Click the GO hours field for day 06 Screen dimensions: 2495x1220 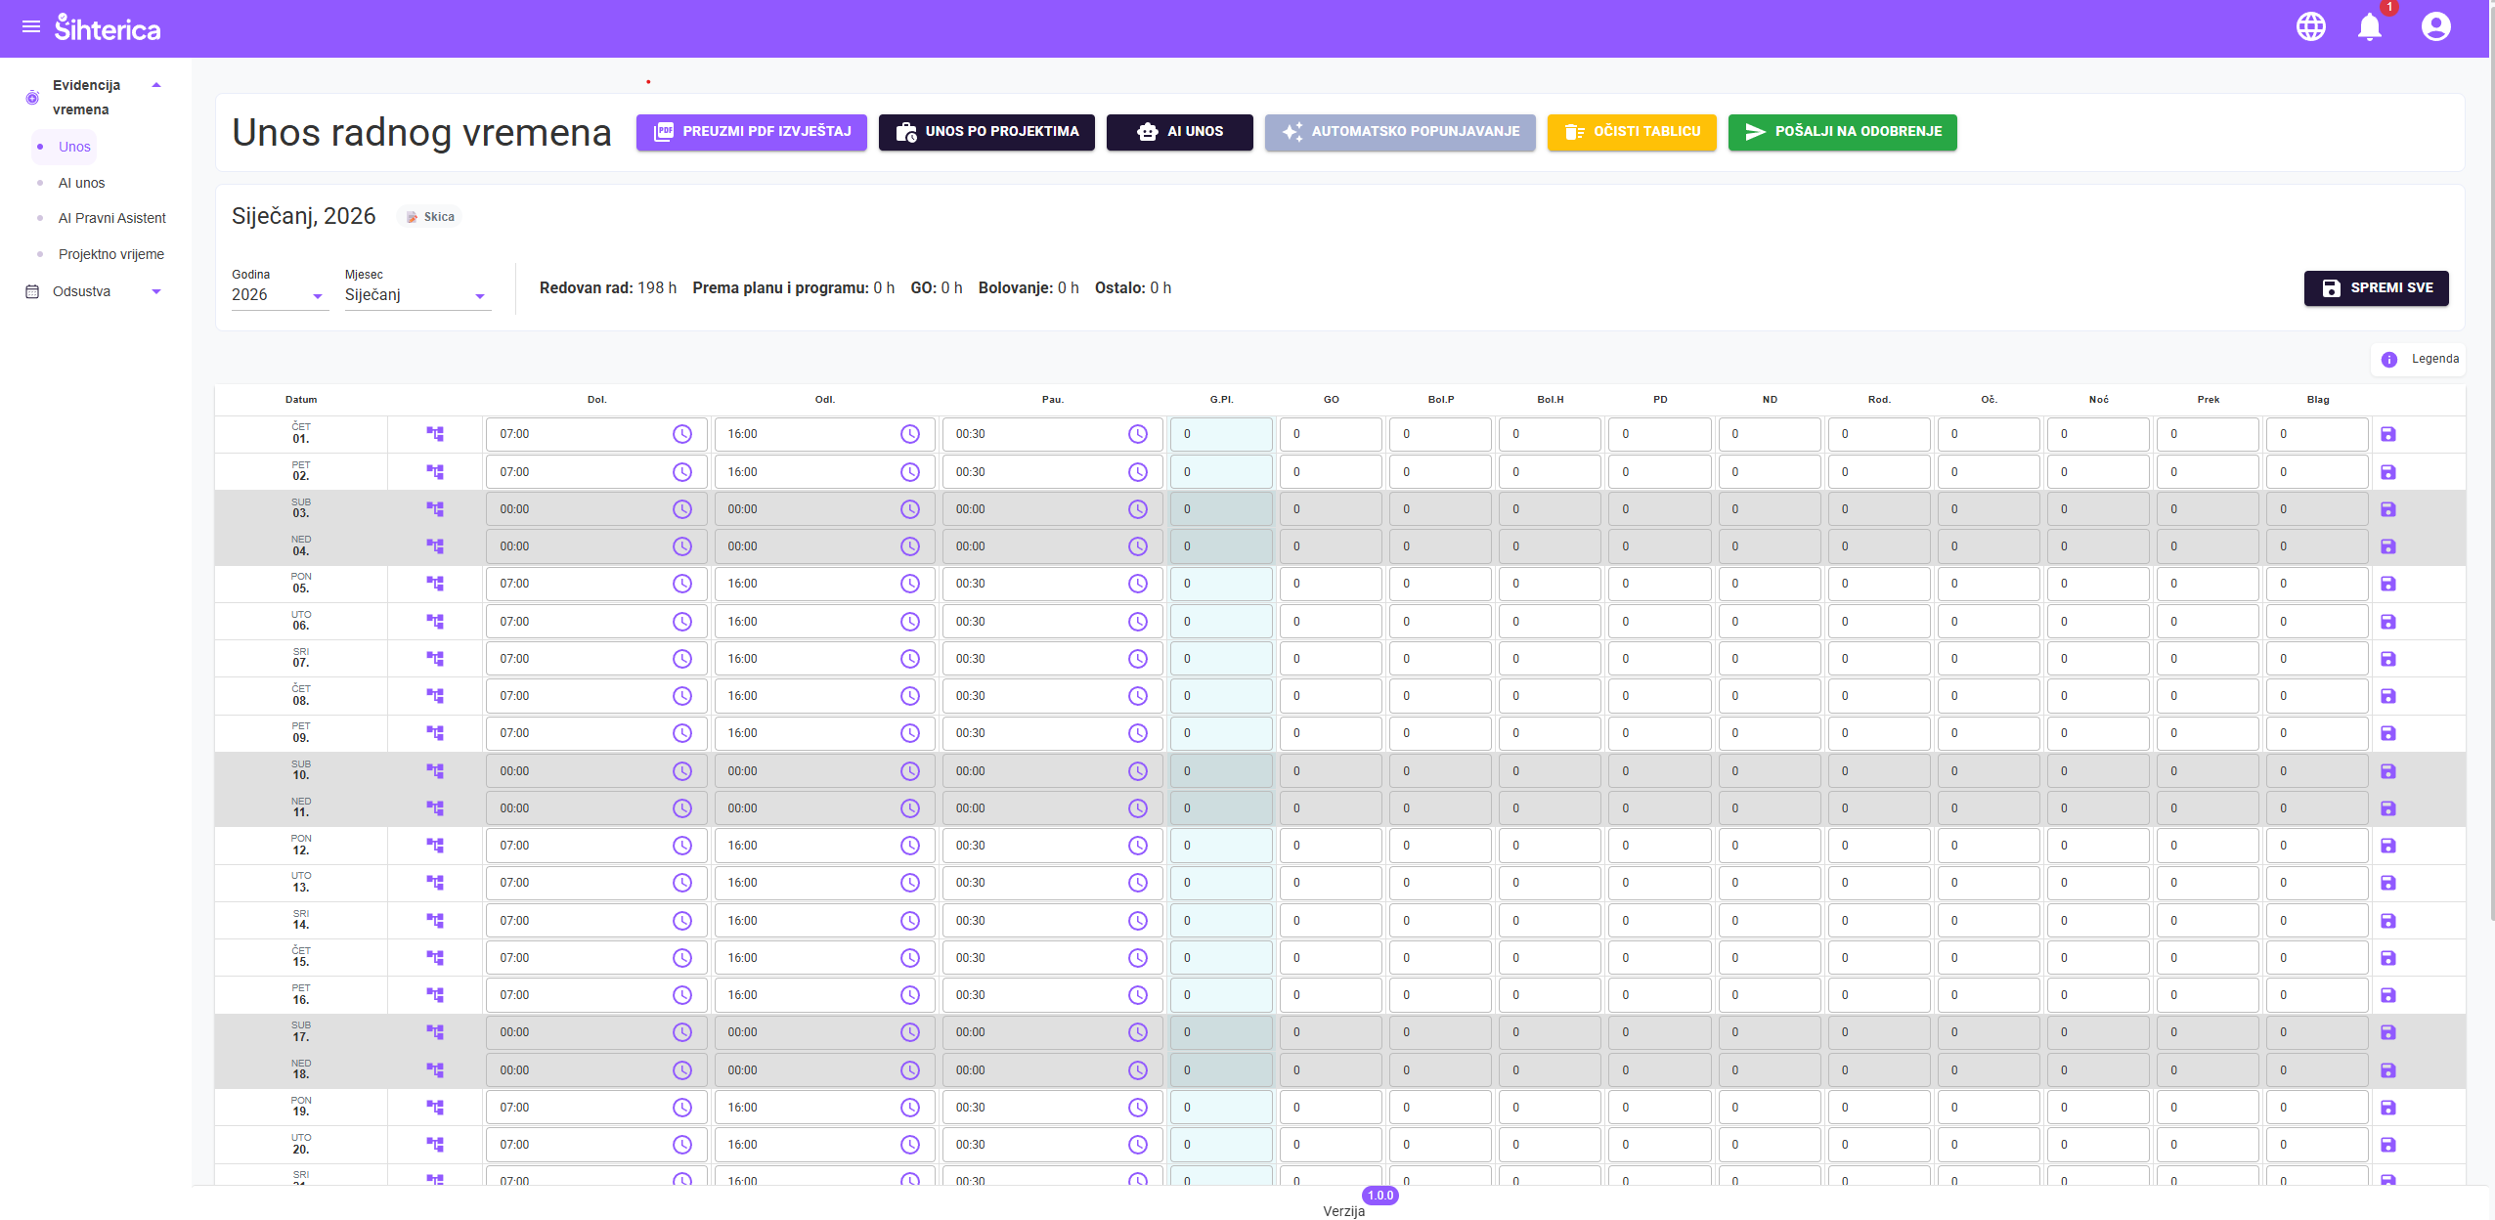[1331, 622]
